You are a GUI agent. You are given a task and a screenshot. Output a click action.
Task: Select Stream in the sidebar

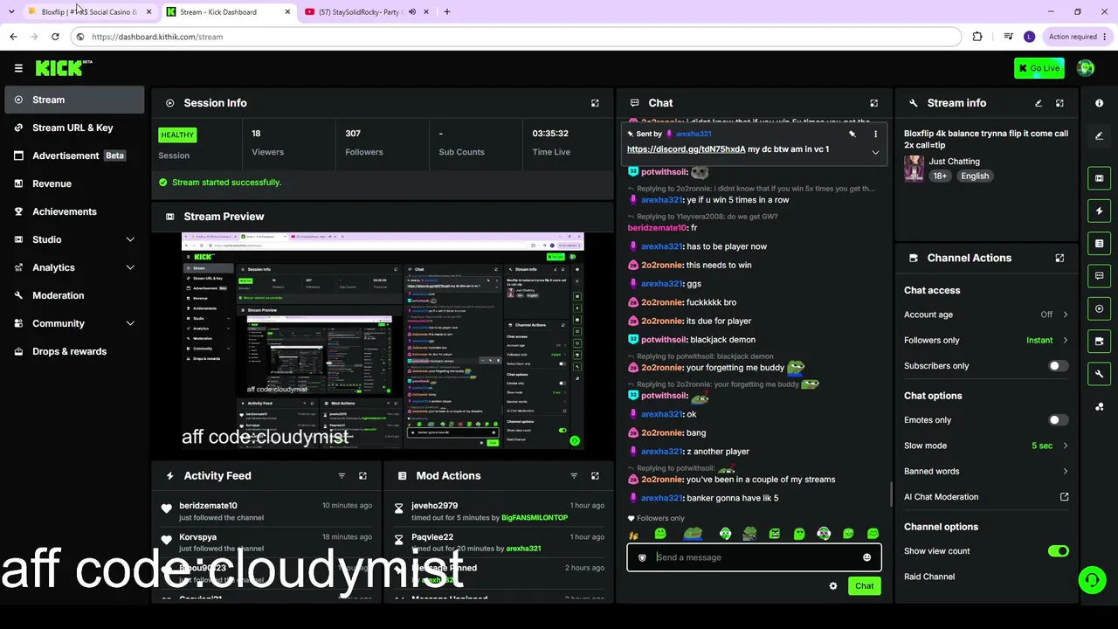point(74,100)
